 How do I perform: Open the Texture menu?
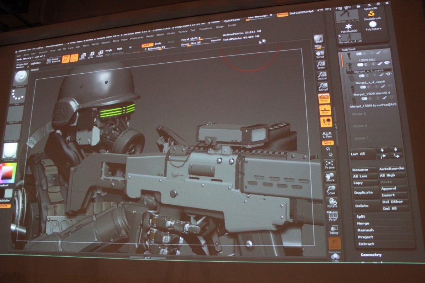pos(183,31)
